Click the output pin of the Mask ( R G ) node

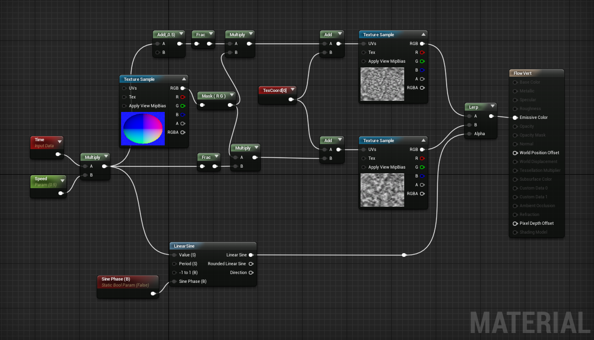[x=230, y=105]
